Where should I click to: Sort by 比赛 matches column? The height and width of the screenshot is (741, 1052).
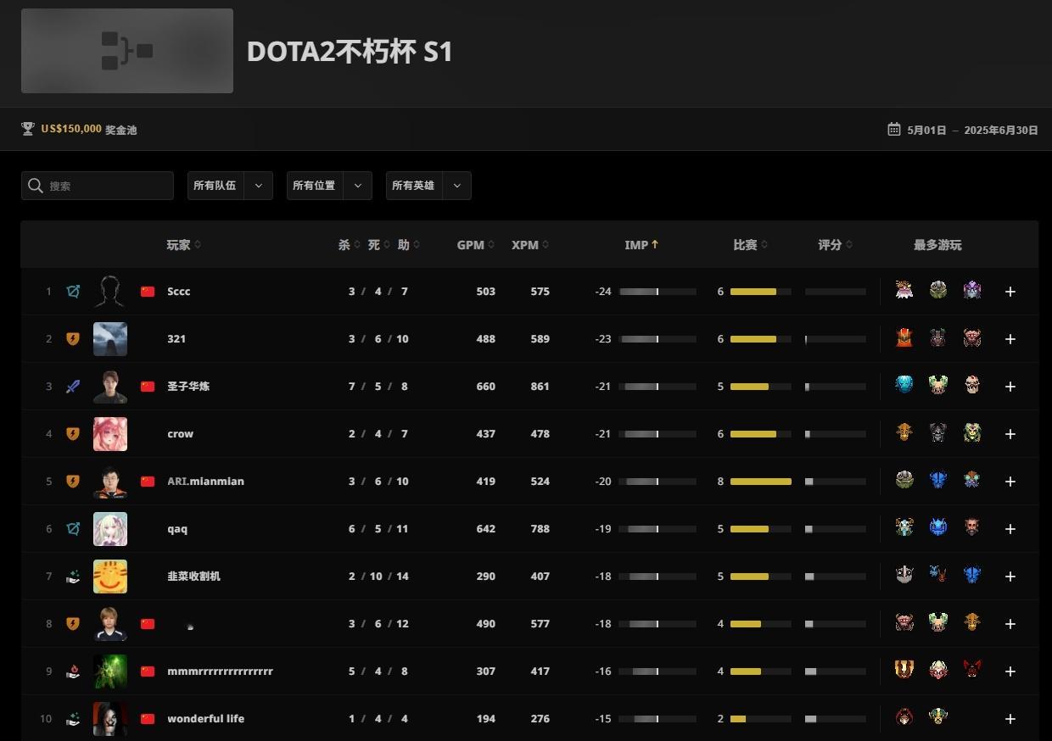pyautogui.click(x=750, y=244)
